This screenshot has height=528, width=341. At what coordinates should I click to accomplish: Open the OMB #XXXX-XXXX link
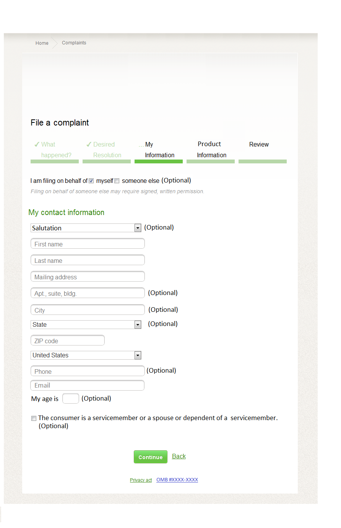[177, 480]
